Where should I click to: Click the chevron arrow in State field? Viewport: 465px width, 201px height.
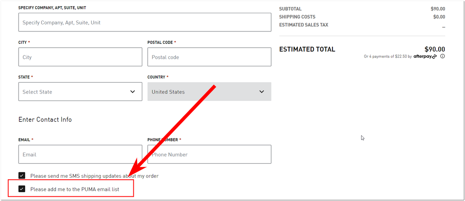[133, 92]
